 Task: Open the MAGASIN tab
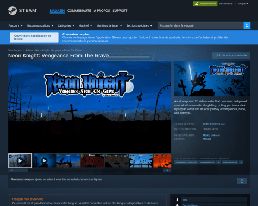click(57, 11)
